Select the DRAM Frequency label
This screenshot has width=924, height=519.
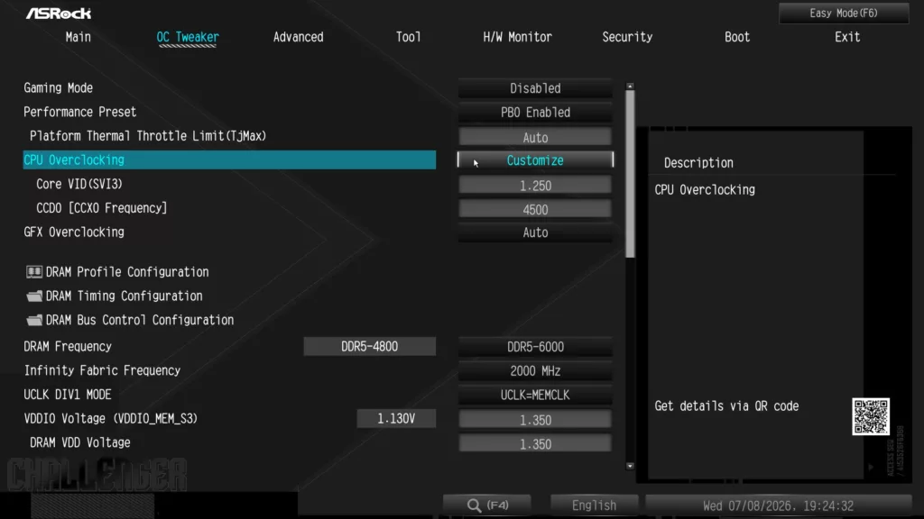[x=68, y=347]
